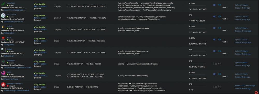Force update the sonarr container
This screenshot has height=94, width=259.
click(x=41, y=52)
